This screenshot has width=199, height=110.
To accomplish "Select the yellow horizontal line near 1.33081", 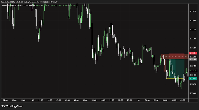I will point(175,78).
